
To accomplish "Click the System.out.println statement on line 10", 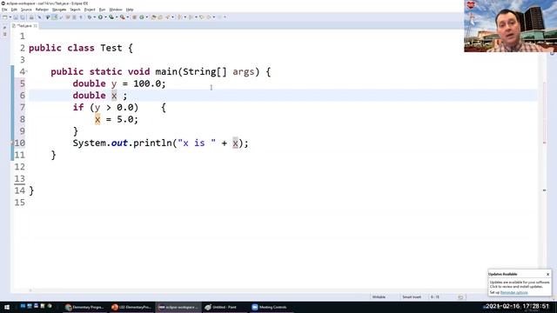I will 160,143.
